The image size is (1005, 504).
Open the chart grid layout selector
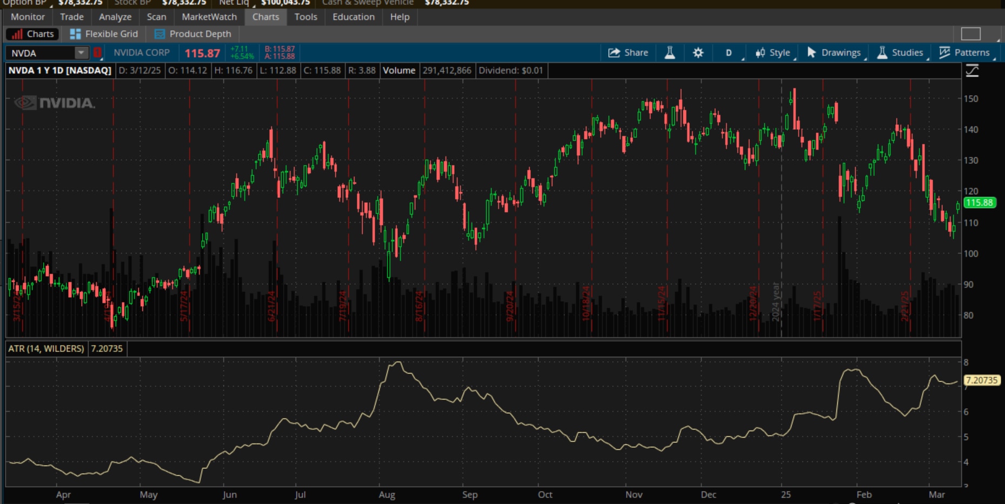click(970, 34)
